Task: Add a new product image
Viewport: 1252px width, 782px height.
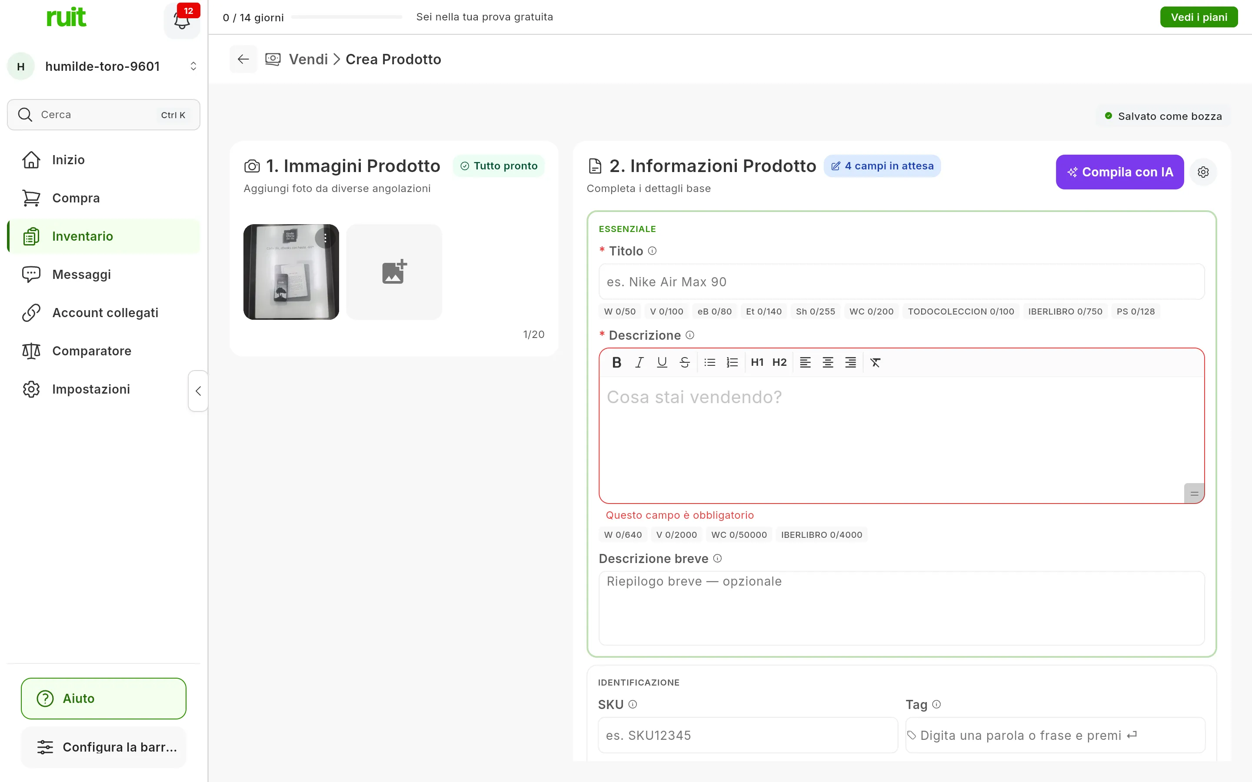Action: [x=394, y=272]
